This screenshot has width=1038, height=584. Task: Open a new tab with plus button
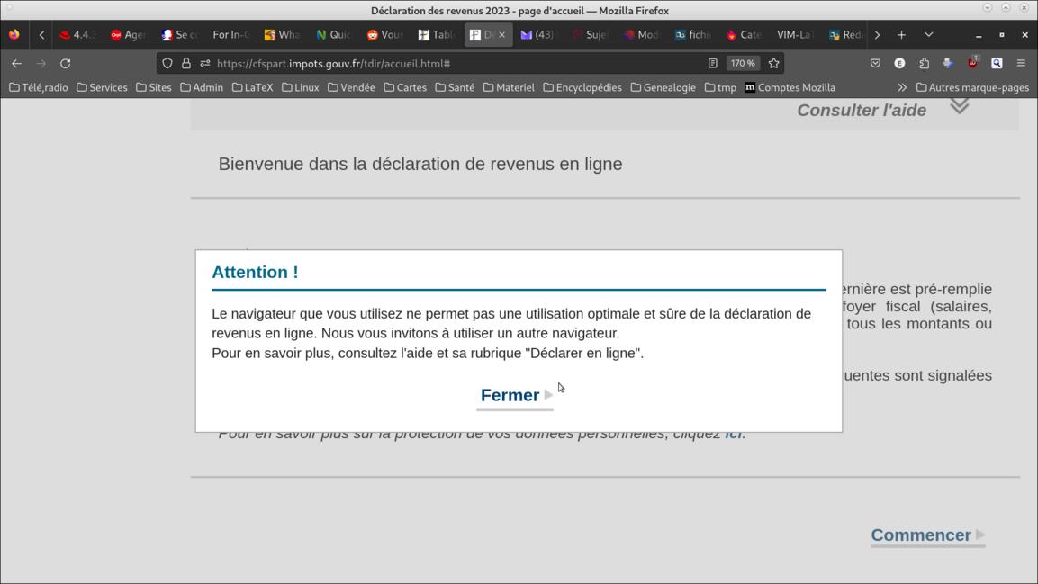[x=901, y=35]
